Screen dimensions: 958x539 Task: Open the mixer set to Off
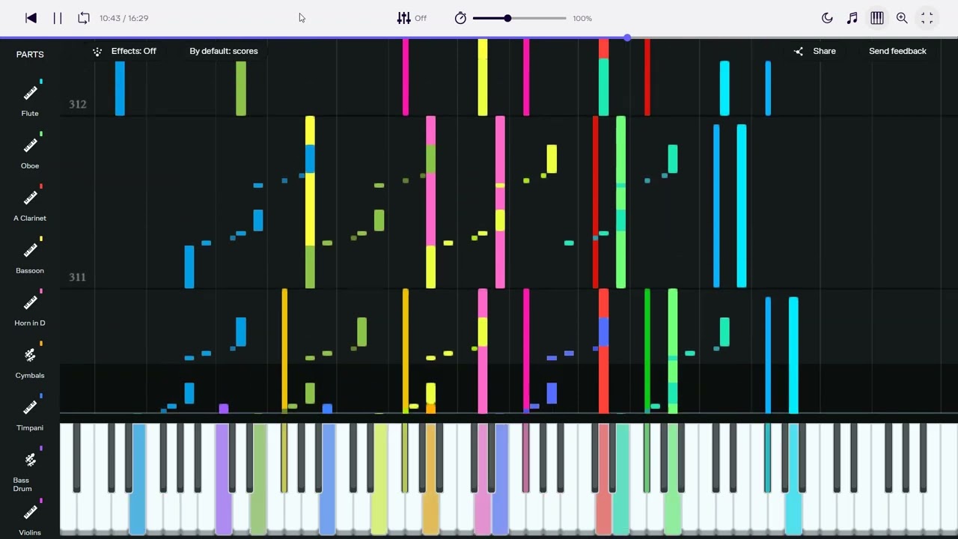click(412, 18)
